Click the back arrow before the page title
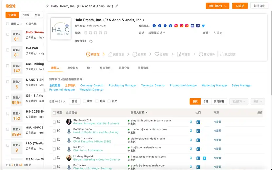Image resolution: width=272 pixels, height=170 pixels. pos(47,6)
